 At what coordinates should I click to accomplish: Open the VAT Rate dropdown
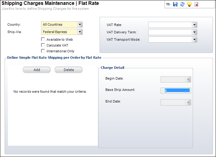(x=194, y=25)
